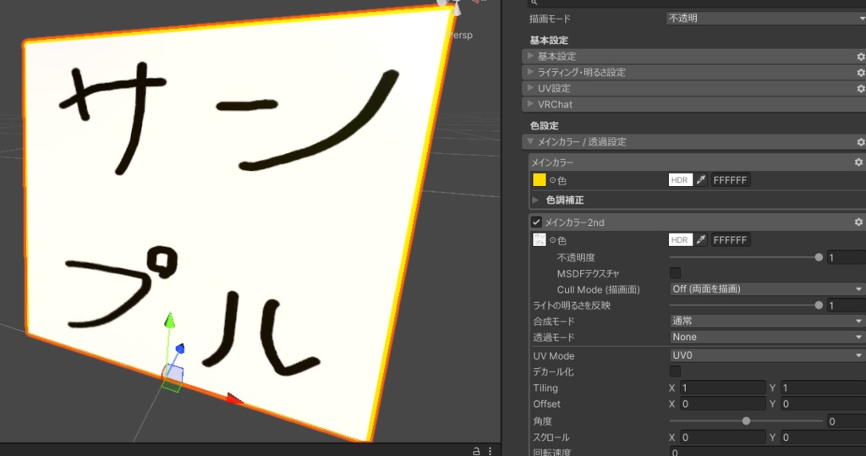The width and height of the screenshot is (866, 456).
Task: Click the 色設定 heading text
Action: pyautogui.click(x=545, y=126)
